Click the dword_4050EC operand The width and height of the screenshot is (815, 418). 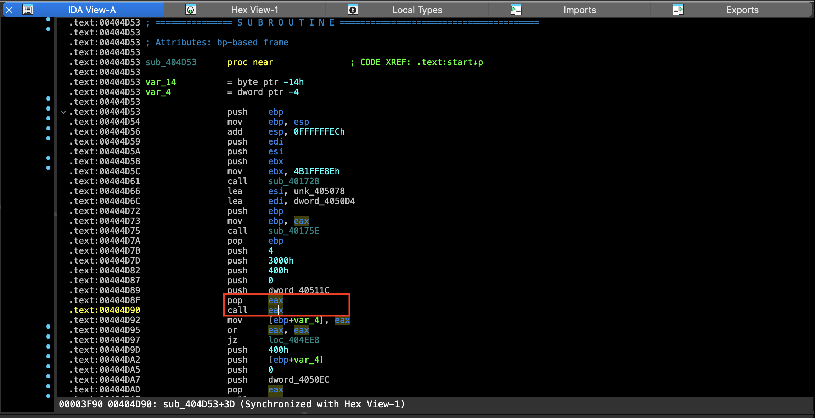pyautogui.click(x=299, y=380)
